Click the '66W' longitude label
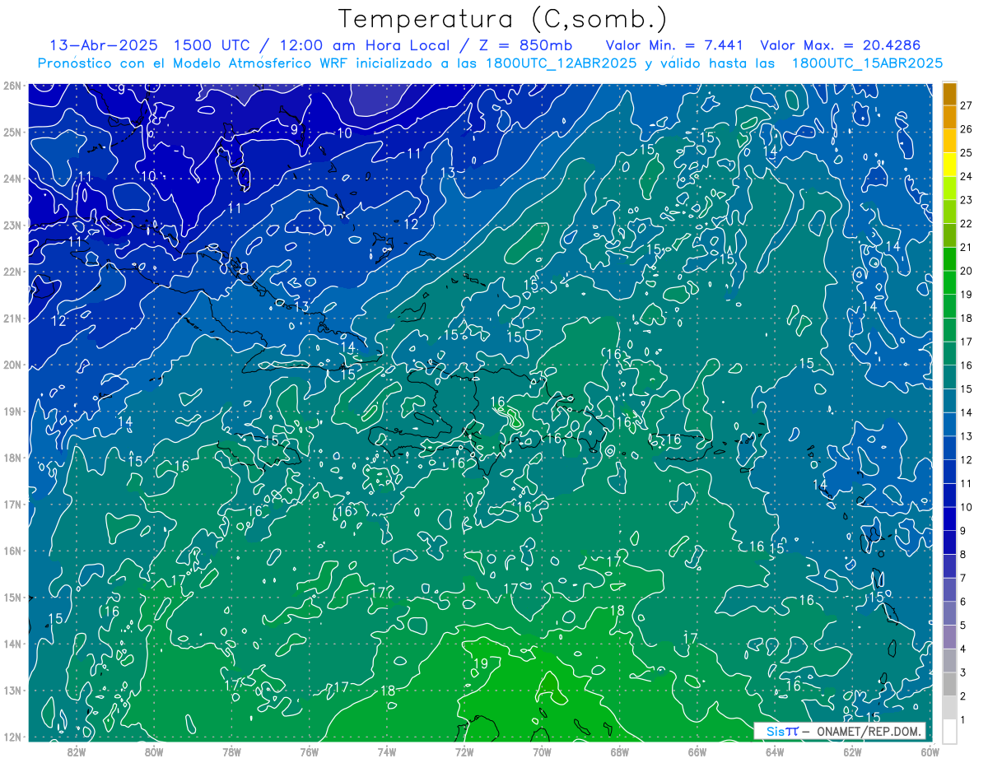The image size is (988, 763). click(x=697, y=751)
